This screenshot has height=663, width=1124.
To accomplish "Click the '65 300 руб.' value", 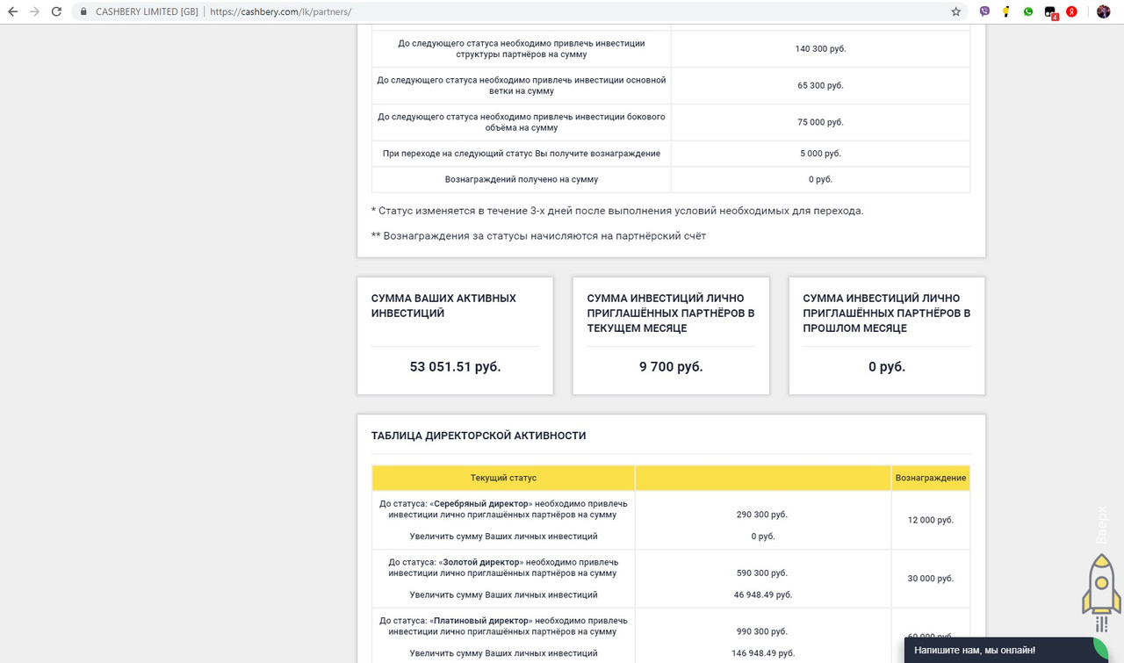I will coord(820,86).
